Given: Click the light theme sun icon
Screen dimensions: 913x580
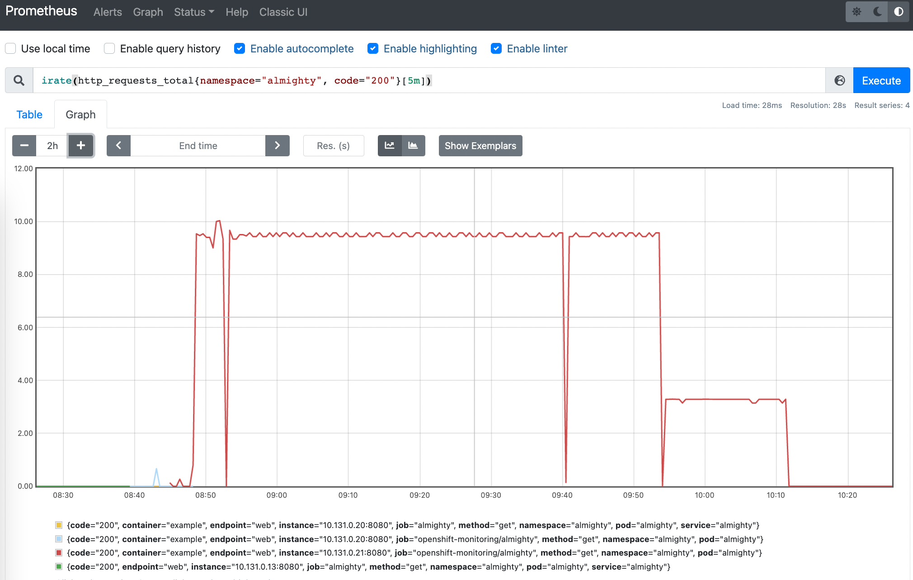Looking at the screenshot, I should [x=857, y=12].
